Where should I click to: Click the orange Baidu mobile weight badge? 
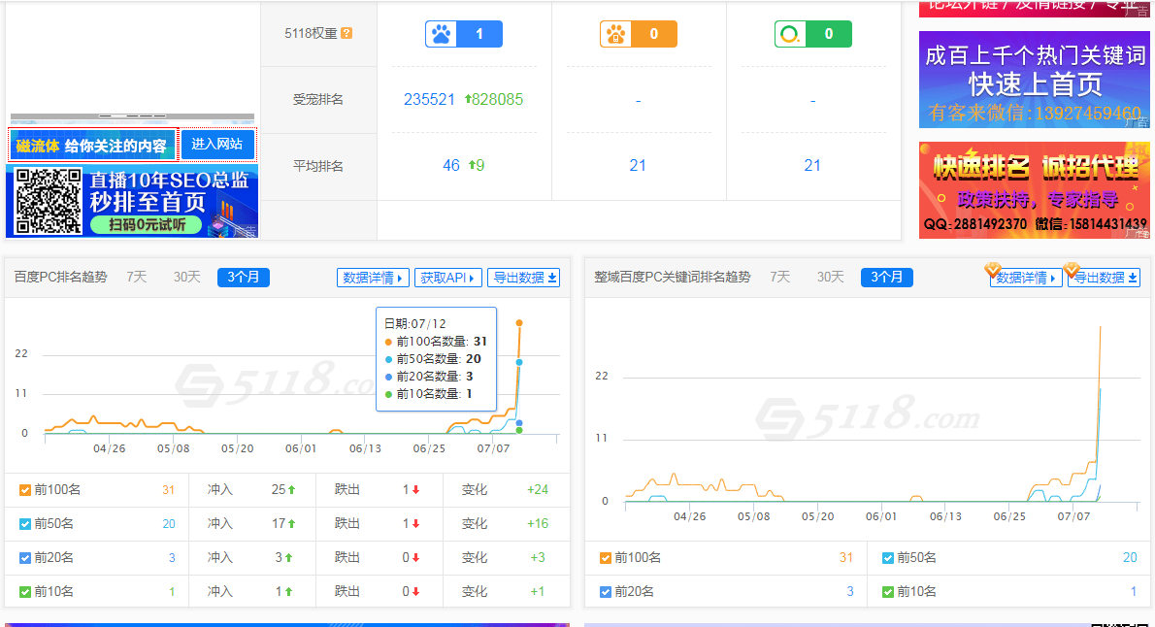638,34
